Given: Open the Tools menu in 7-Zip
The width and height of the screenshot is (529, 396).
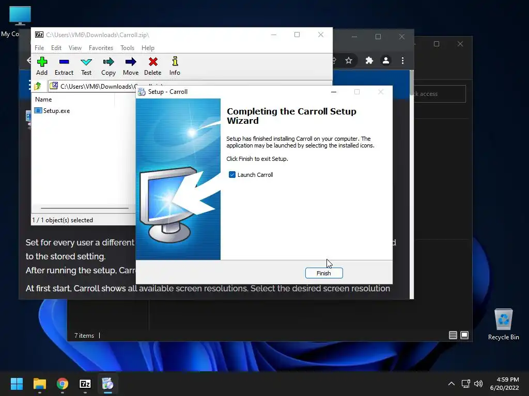Looking at the screenshot, I should click(x=127, y=48).
